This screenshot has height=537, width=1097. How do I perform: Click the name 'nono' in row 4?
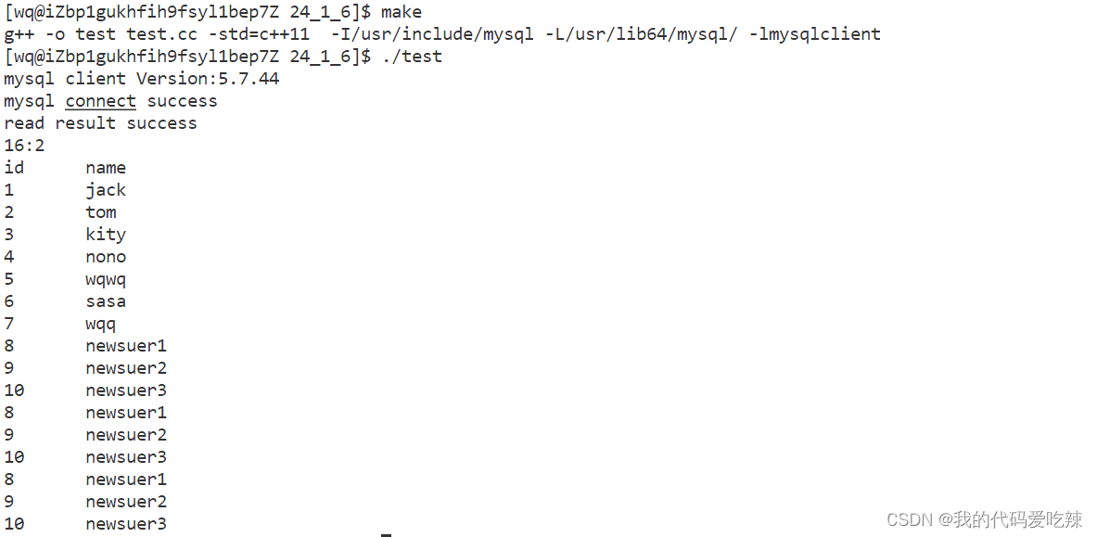106,257
